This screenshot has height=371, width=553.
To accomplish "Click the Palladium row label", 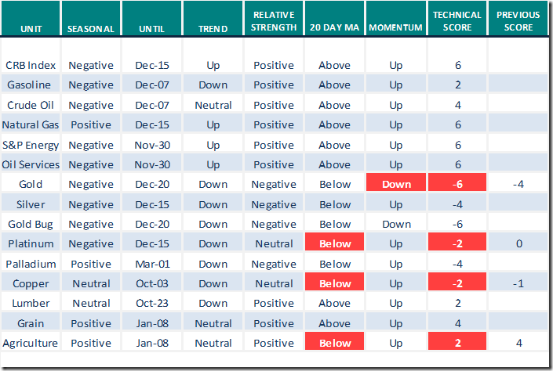I will 30,264.
